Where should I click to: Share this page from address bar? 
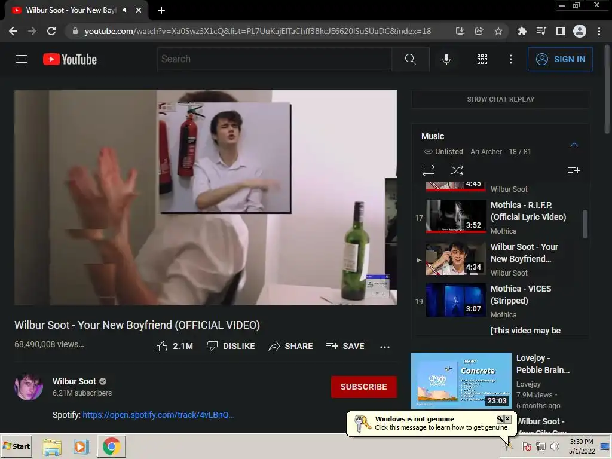[479, 31]
